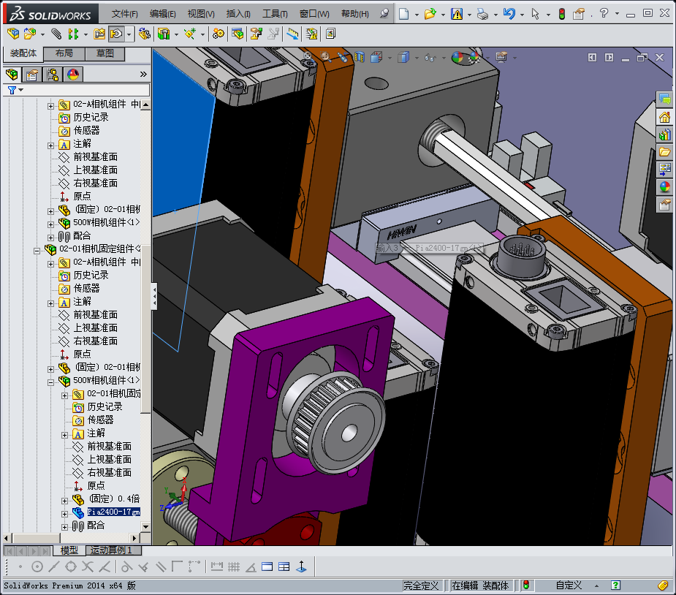Expand FeatureManager panel with chevron arrows
This screenshot has width=676, height=595.
point(143,74)
